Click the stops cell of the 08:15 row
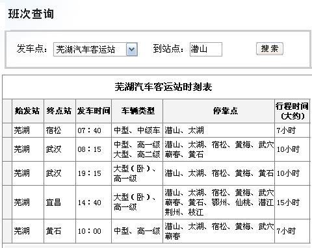Image resolution: width=312 pixels, height=248 pixels. [x=219, y=149]
